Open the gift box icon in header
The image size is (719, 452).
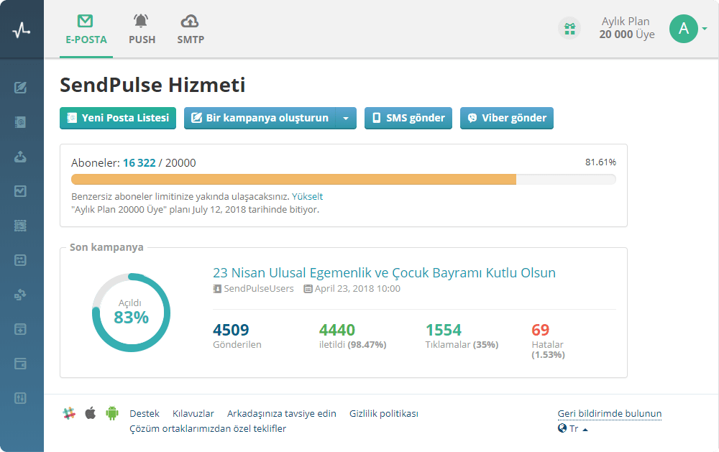tap(569, 29)
